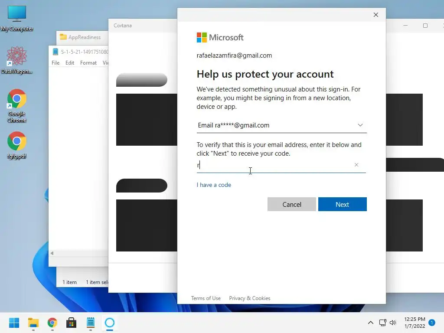Click Next to receive the code
The width and height of the screenshot is (444, 333).
[x=343, y=204]
